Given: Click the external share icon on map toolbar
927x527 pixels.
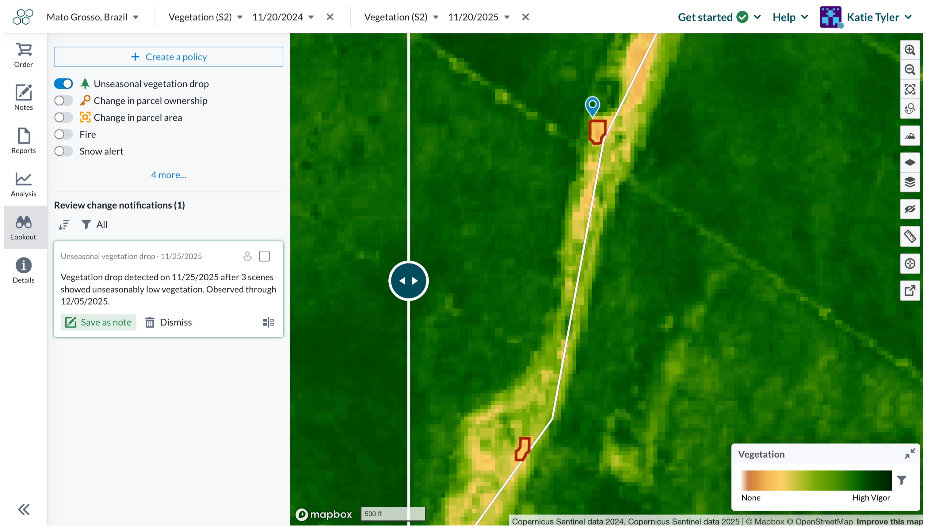Looking at the screenshot, I should click(x=910, y=291).
